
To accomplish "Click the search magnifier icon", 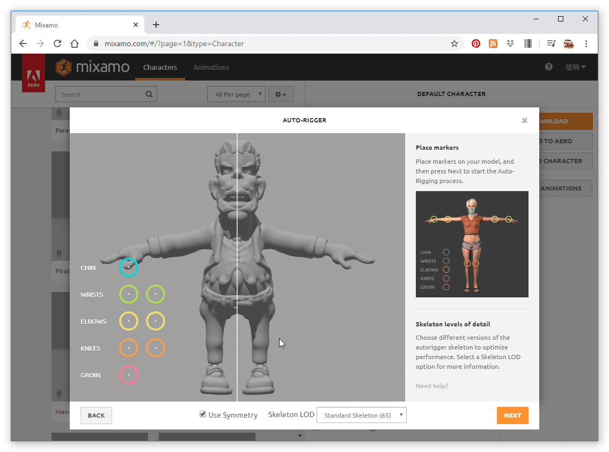I will point(149,94).
